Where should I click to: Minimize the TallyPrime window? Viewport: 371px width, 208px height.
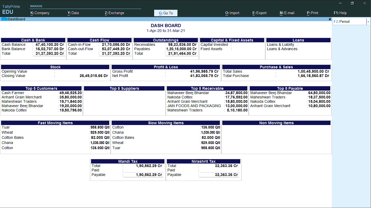point(340,3)
